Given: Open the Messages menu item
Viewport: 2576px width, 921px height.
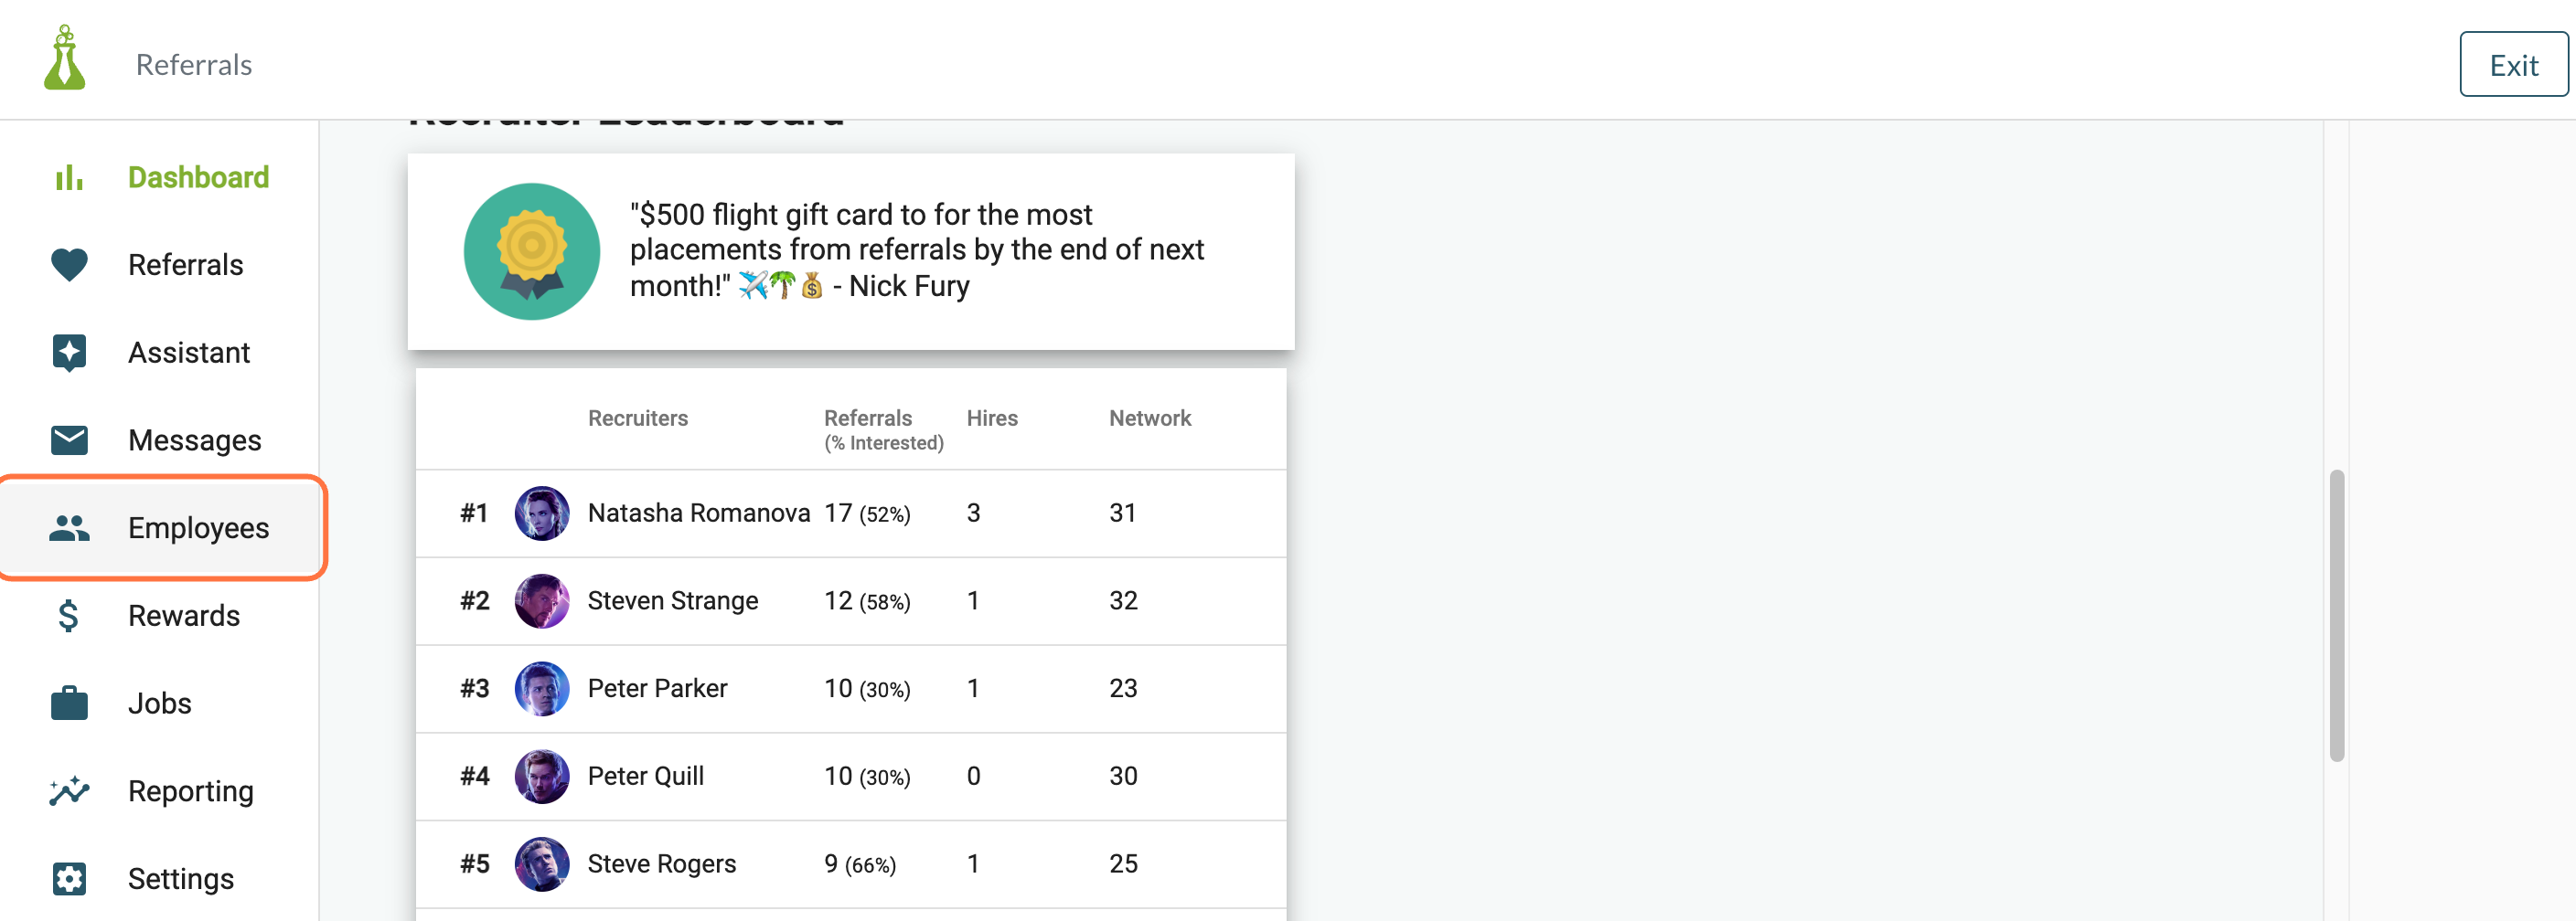Looking at the screenshot, I should [160, 439].
